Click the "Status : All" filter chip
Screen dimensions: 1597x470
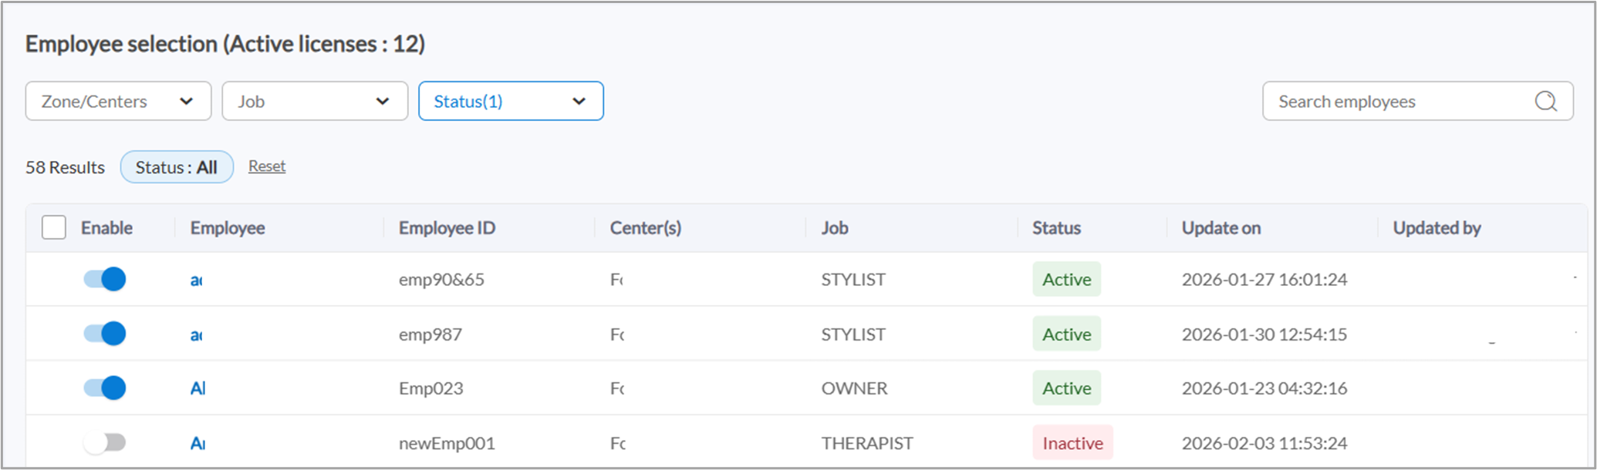(x=177, y=166)
